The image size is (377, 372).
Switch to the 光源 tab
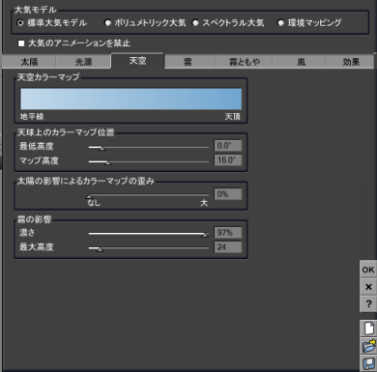83,62
